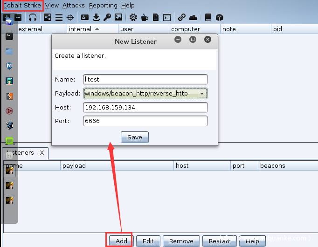Sort by the computer column header
The height and width of the screenshot is (247, 318).
coord(194,29)
